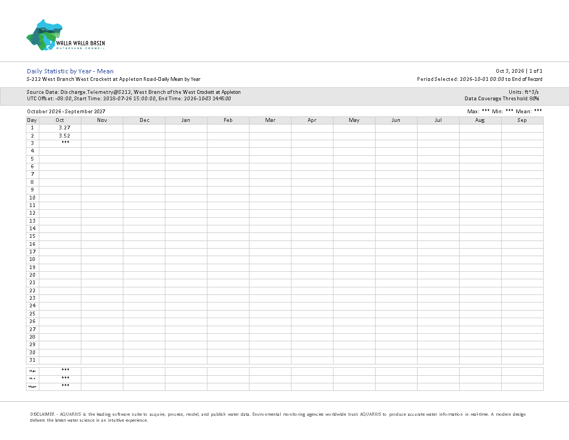Select the October day 1 value 3.27
Image resolution: width=569 pixels, height=440 pixels.
click(x=64, y=128)
